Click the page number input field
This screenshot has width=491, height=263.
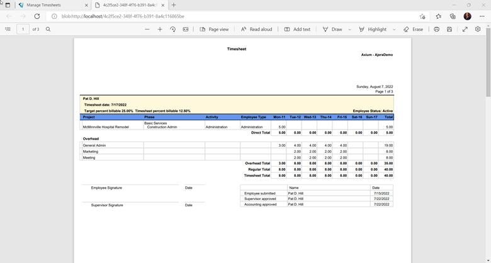23,29
